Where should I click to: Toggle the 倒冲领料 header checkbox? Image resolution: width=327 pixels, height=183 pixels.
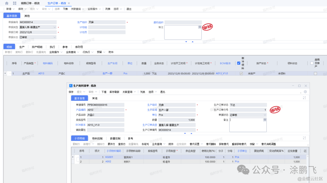click(x=239, y=63)
